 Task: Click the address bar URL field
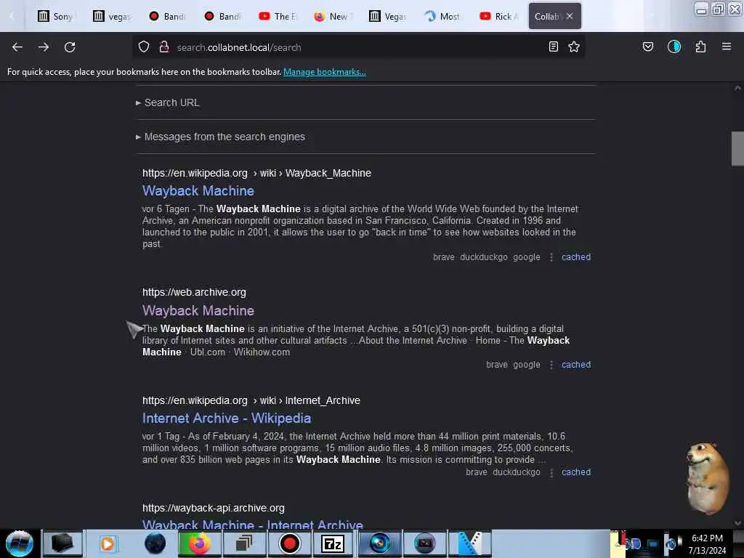[358, 47]
